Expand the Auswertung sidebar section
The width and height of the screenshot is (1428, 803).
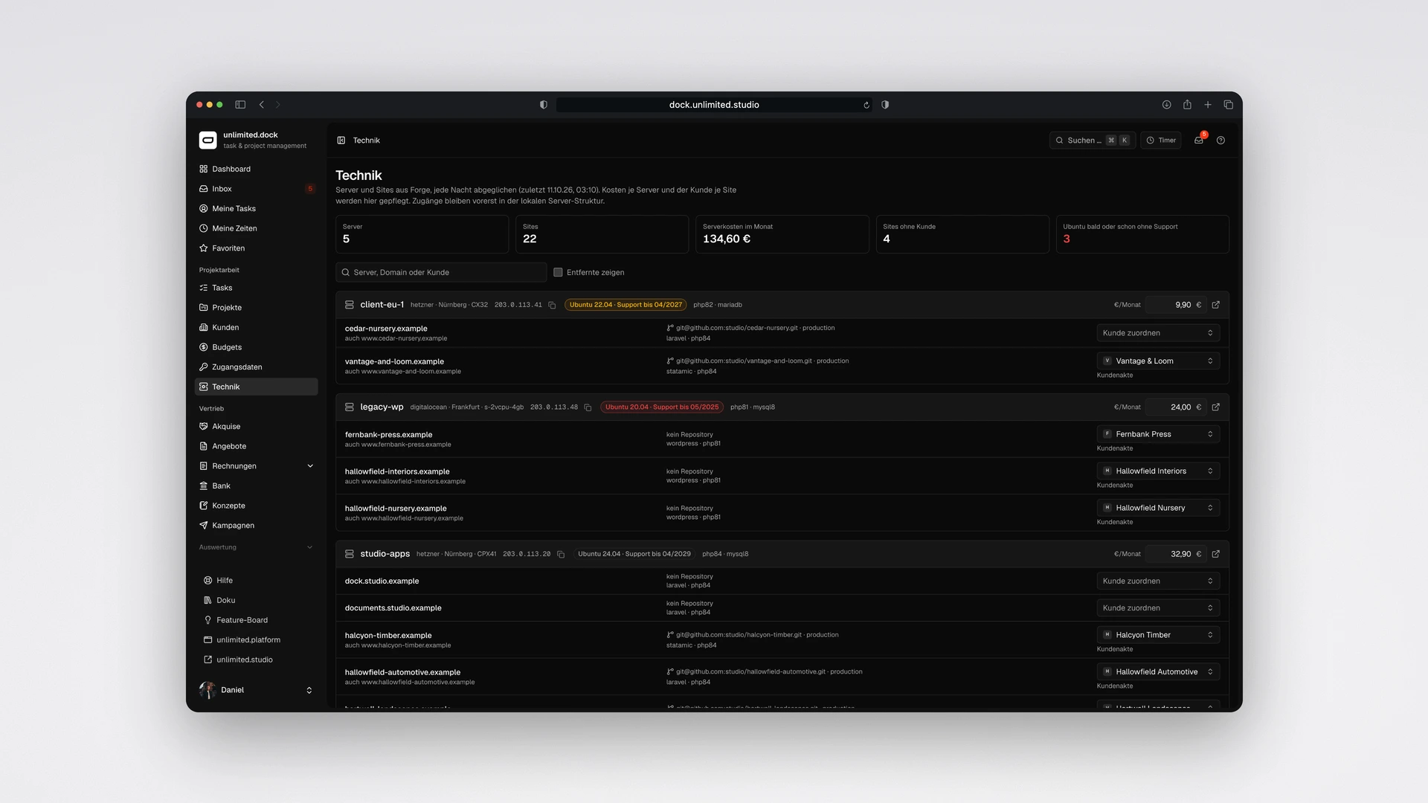[256, 547]
